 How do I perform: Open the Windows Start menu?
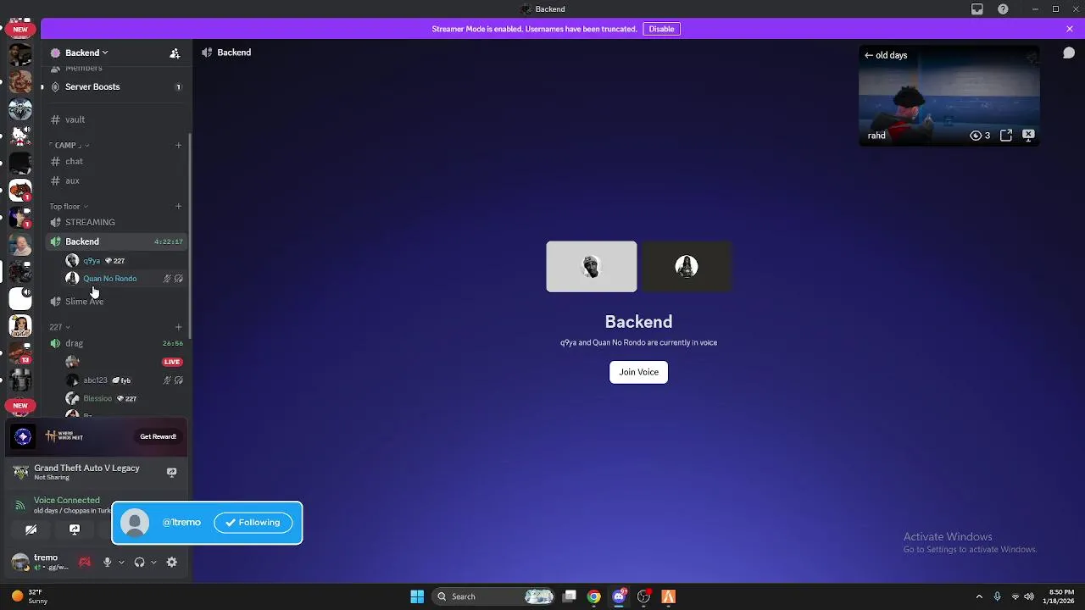(x=417, y=596)
